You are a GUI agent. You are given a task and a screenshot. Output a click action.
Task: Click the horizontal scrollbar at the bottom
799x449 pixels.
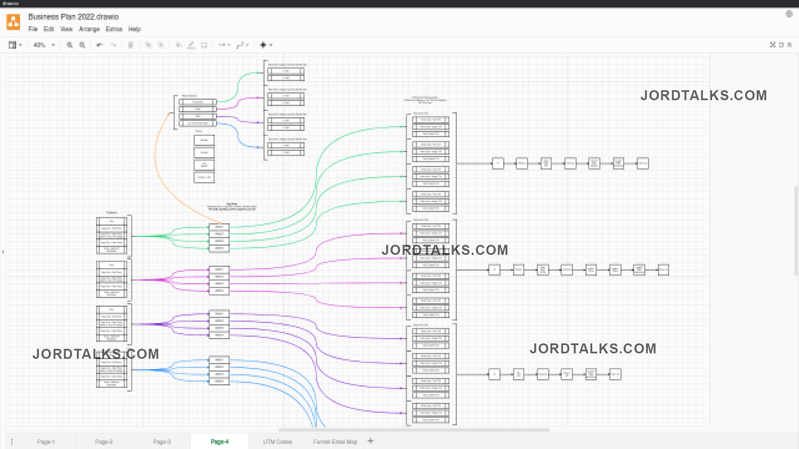click(414, 430)
